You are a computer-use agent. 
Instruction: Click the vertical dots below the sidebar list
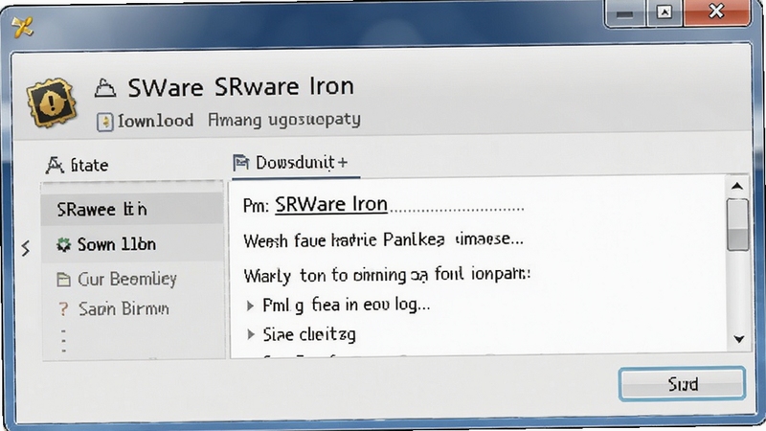tap(64, 341)
